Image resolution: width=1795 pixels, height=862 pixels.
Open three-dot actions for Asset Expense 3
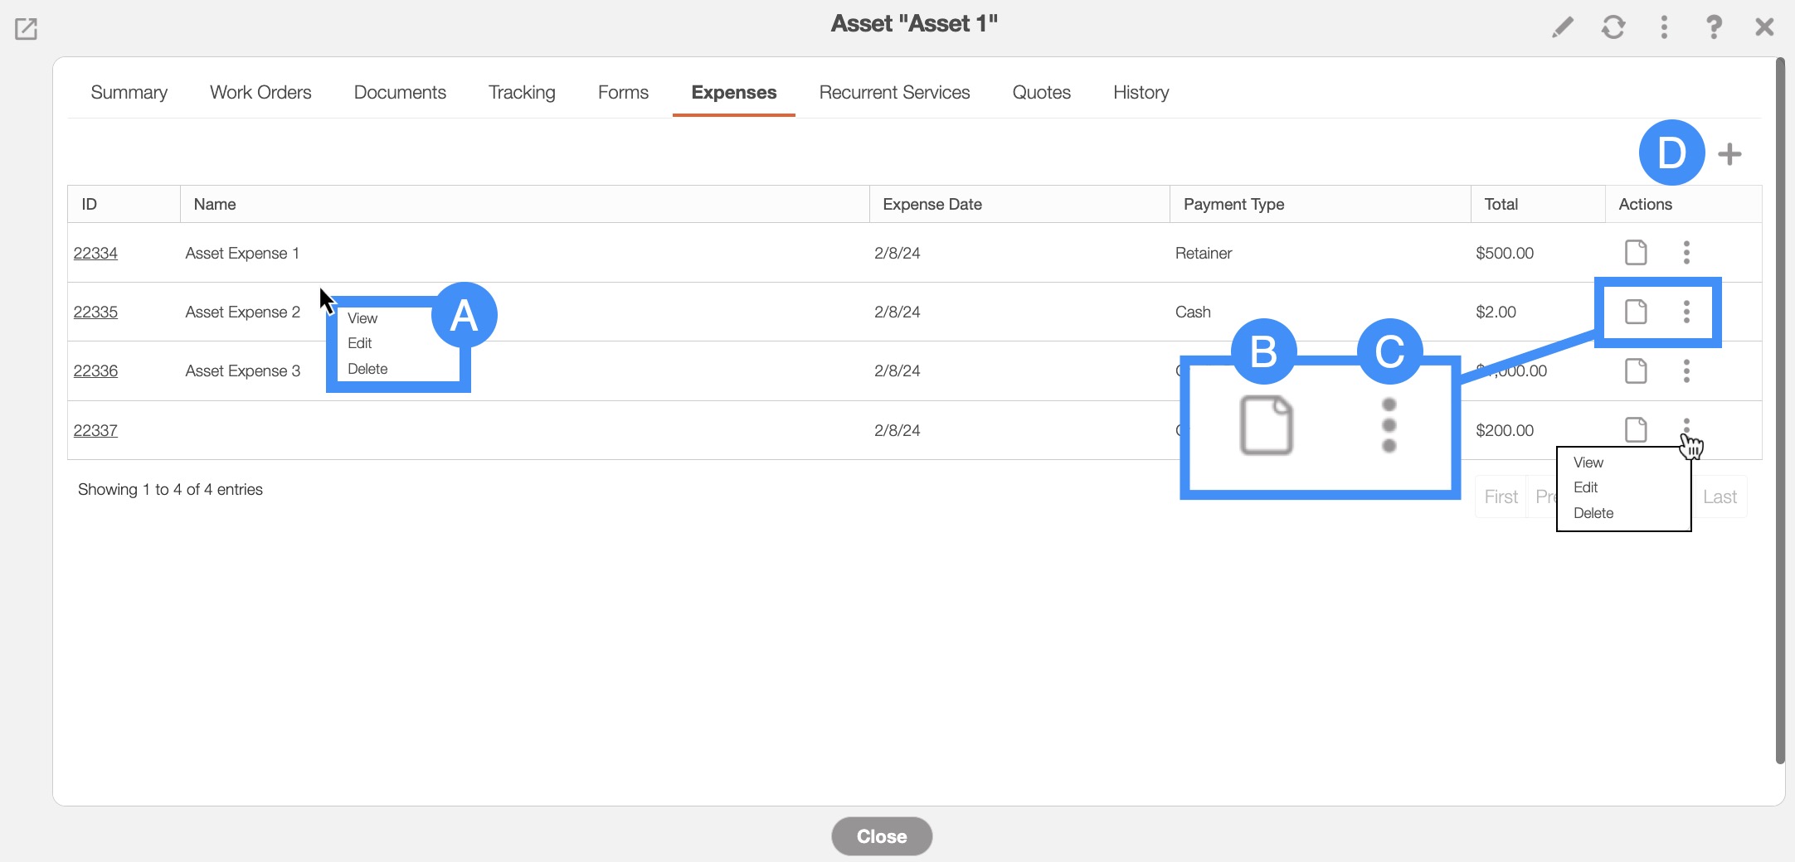pos(1686,371)
